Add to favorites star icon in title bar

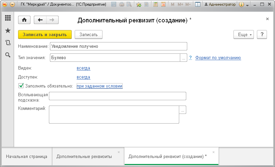point(139,4)
